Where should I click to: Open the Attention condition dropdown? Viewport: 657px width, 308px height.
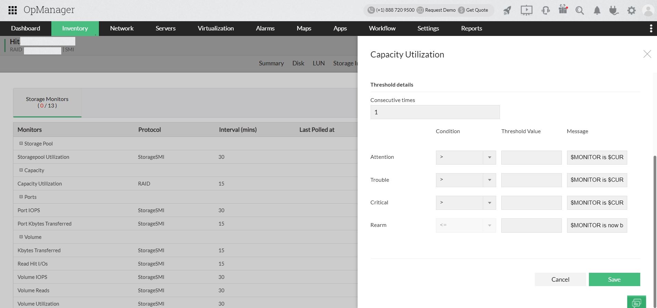[466, 157]
